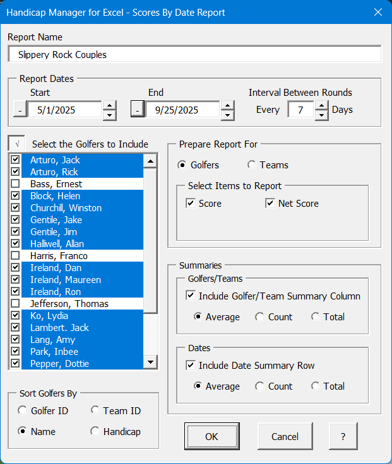Decrease interval days with down spinner
Screen dimensions: 392x464
point(321,115)
